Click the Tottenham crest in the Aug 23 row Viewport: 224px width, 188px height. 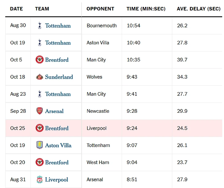(x=39, y=94)
